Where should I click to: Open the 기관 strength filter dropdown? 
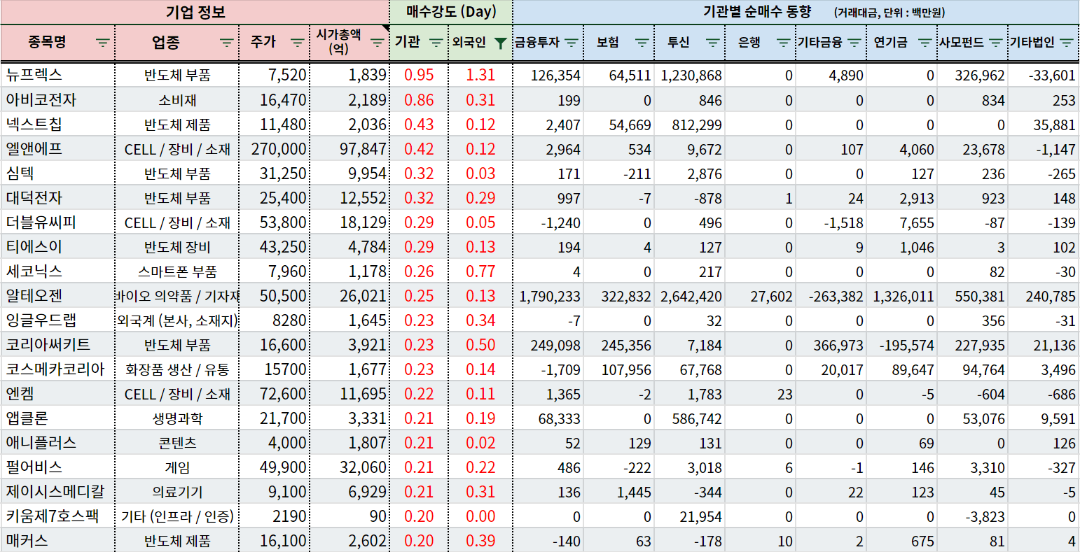click(x=436, y=43)
